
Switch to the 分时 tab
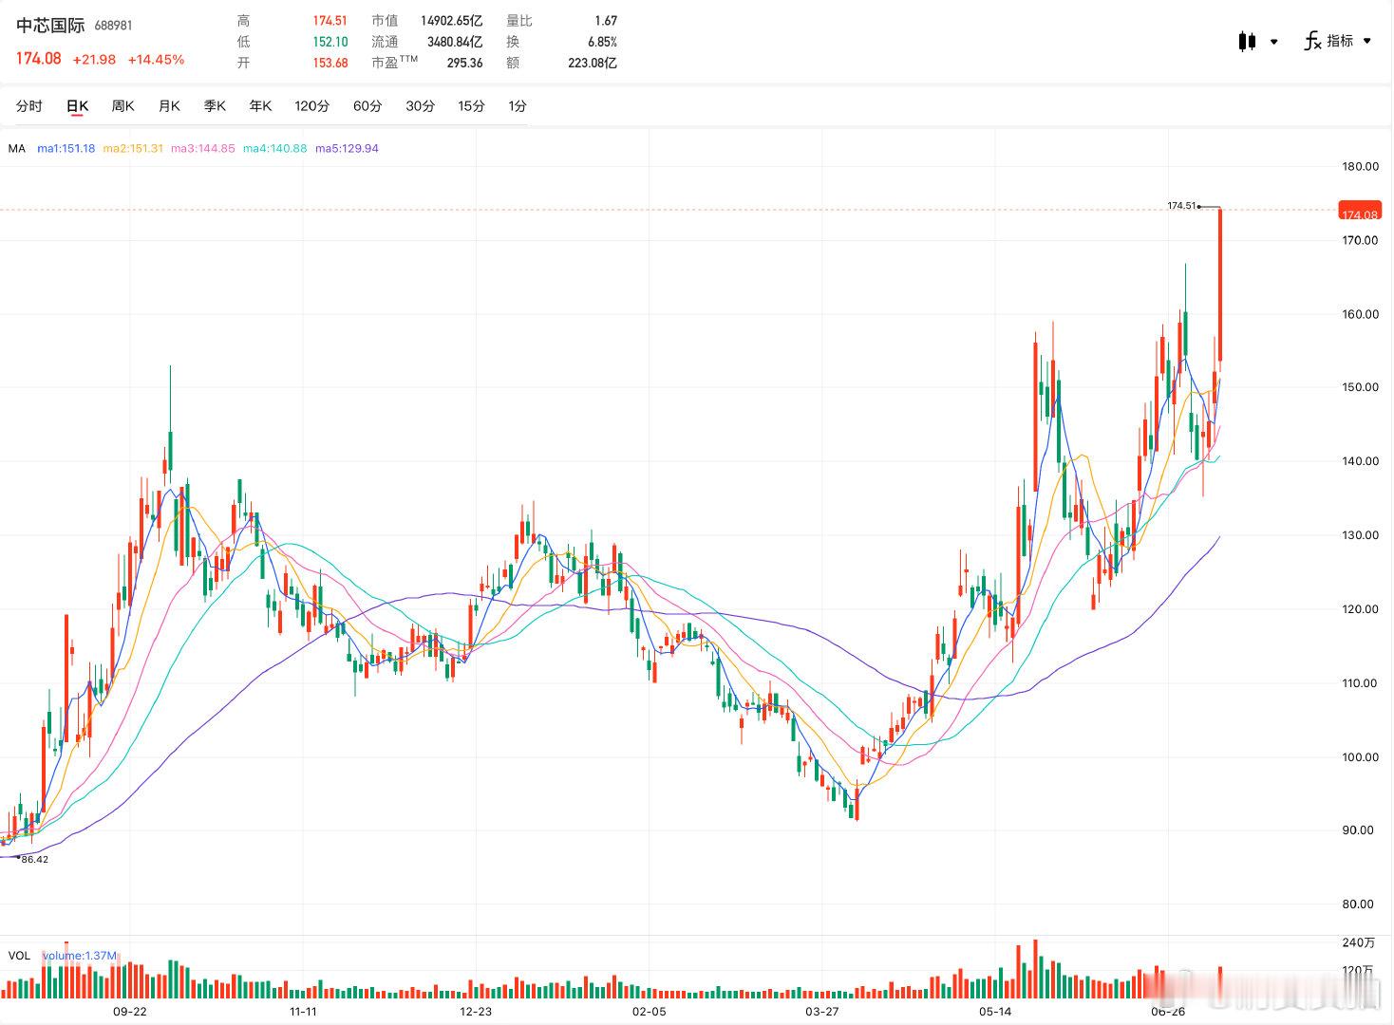[x=29, y=106]
